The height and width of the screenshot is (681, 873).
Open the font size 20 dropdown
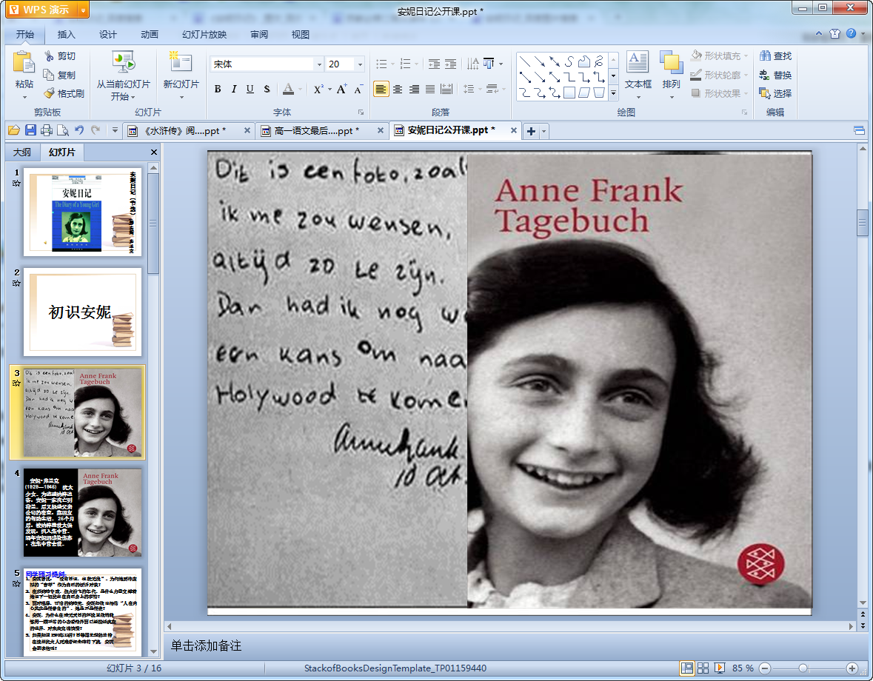[x=360, y=64]
